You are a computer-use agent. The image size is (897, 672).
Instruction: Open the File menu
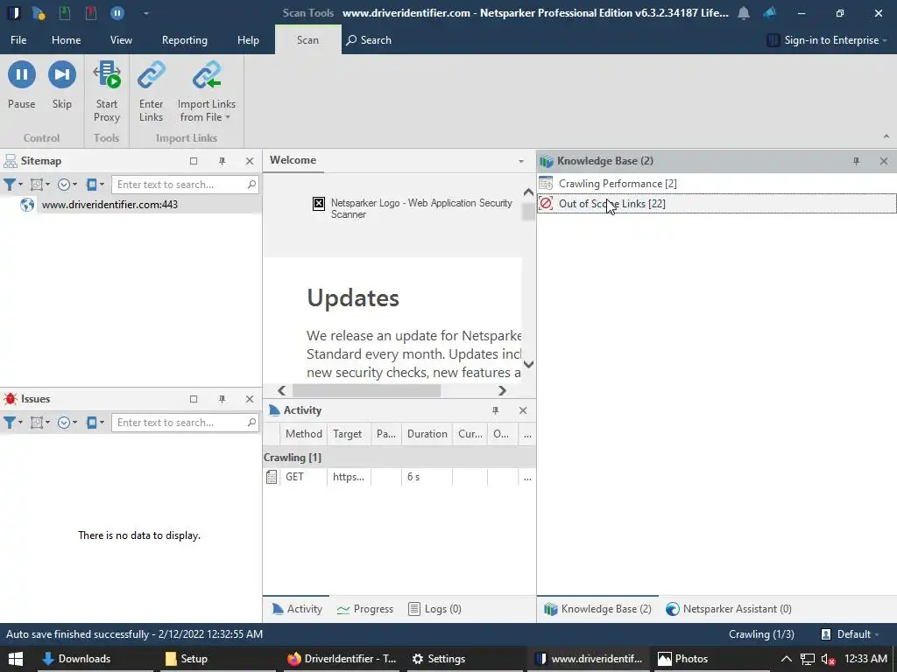click(x=18, y=40)
